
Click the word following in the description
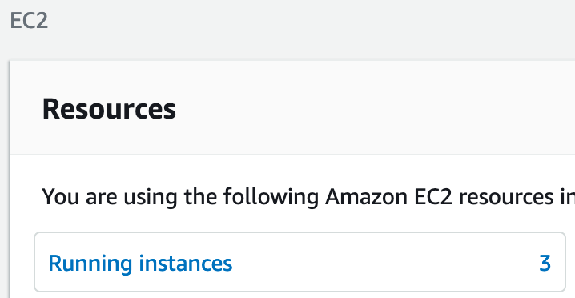[271, 197]
